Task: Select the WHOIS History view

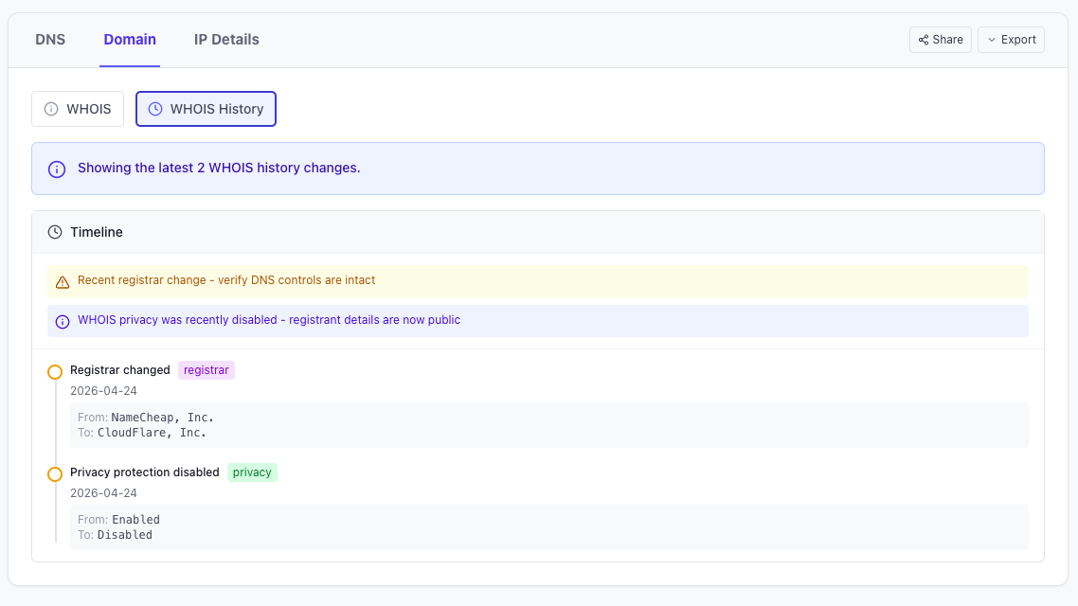Action: pos(206,109)
